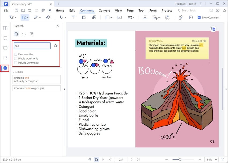228x163 pixels.
Task: Expand the Underline tool dropdown arrow
Action: tap(65, 18)
